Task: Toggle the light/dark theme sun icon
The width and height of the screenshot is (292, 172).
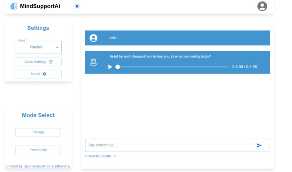Action: point(77,6)
